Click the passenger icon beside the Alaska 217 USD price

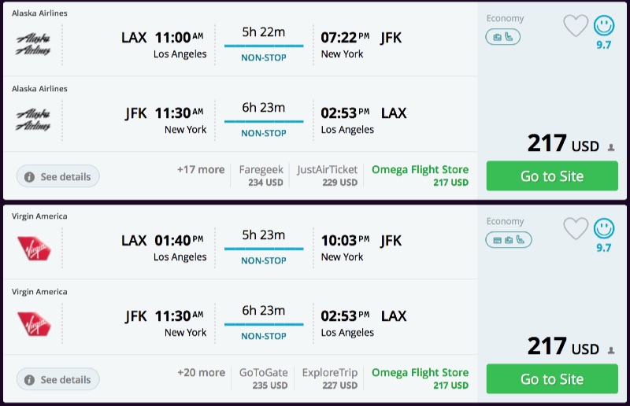[610, 147]
